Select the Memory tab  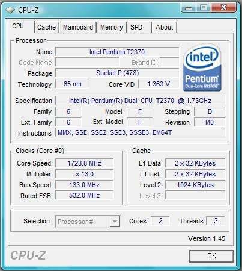(x=112, y=27)
